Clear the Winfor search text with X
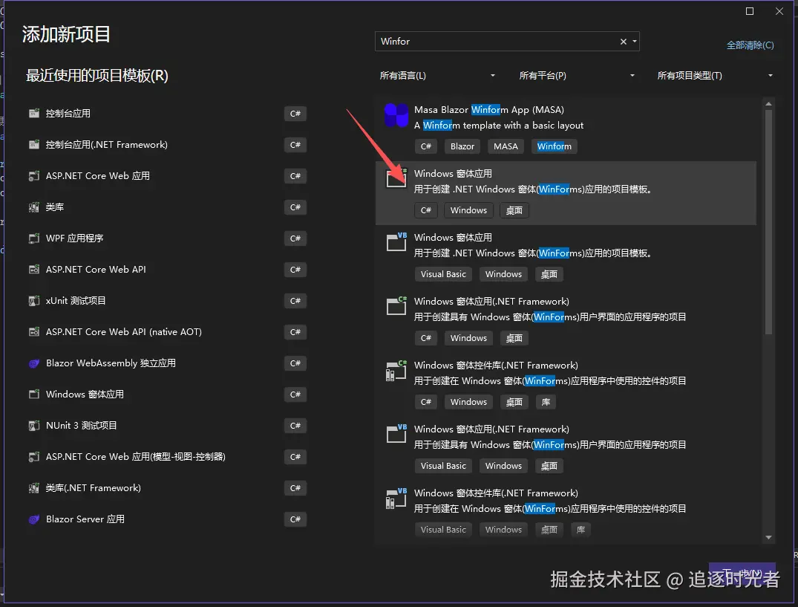Image resolution: width=798 pixels, height=607 pixels. click(x=623, y=42)
